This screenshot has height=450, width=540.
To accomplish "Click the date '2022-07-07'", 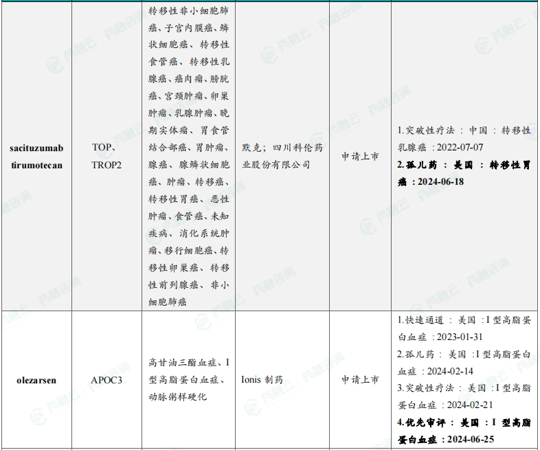I will [x=460, y=147].
